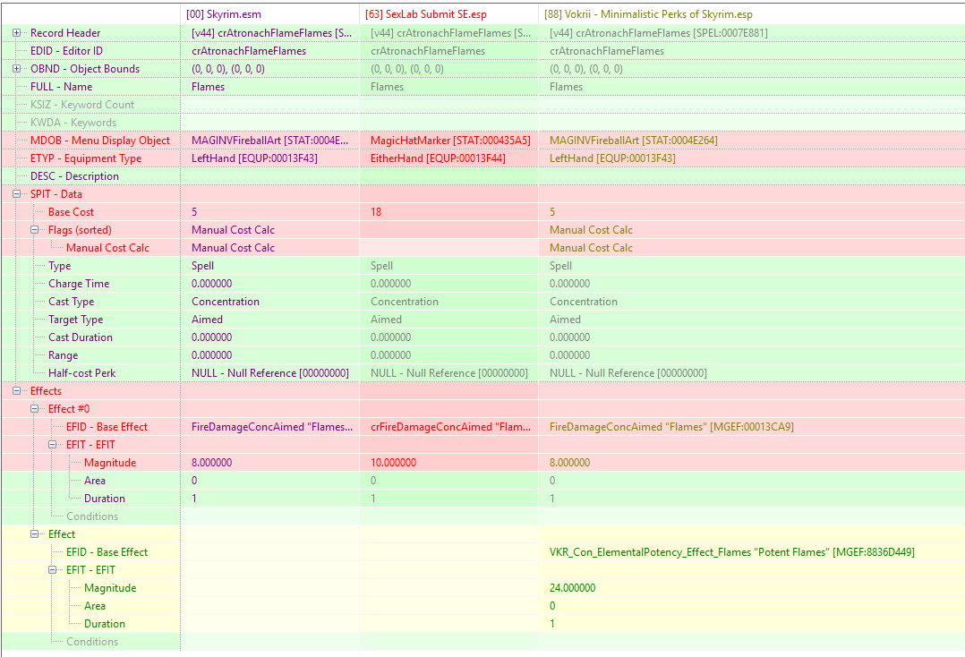Expand the OBND - Object Bounds row
This screenshot has width=965, height=657.
(17, 68)
